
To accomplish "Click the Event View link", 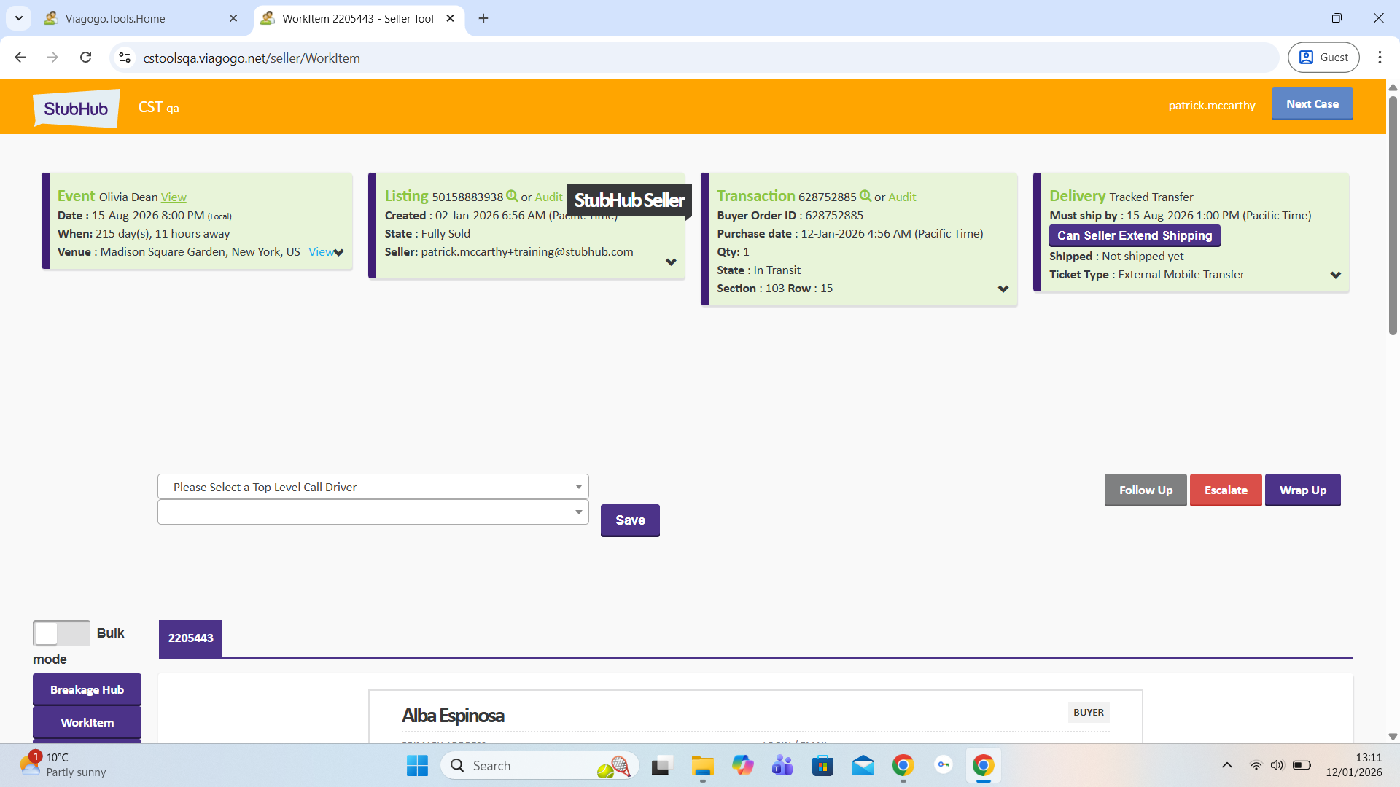I will tap(174, 197).
